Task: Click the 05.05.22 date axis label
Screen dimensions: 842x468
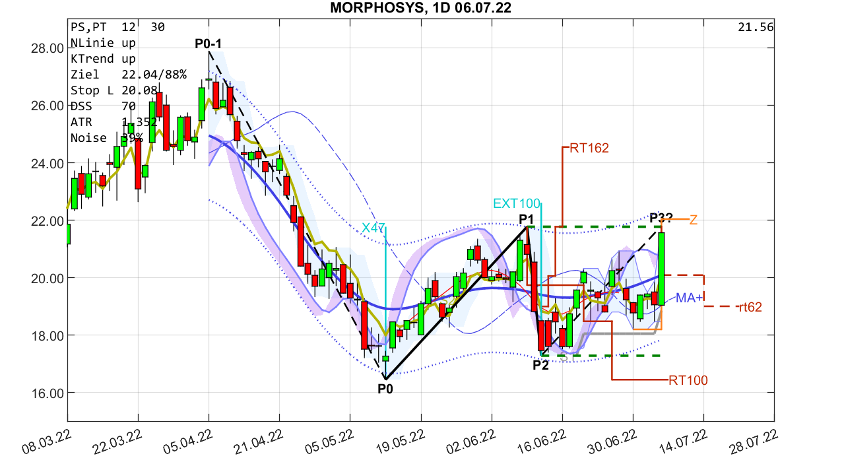Action: pyautogui.click(x=327, y=441)
